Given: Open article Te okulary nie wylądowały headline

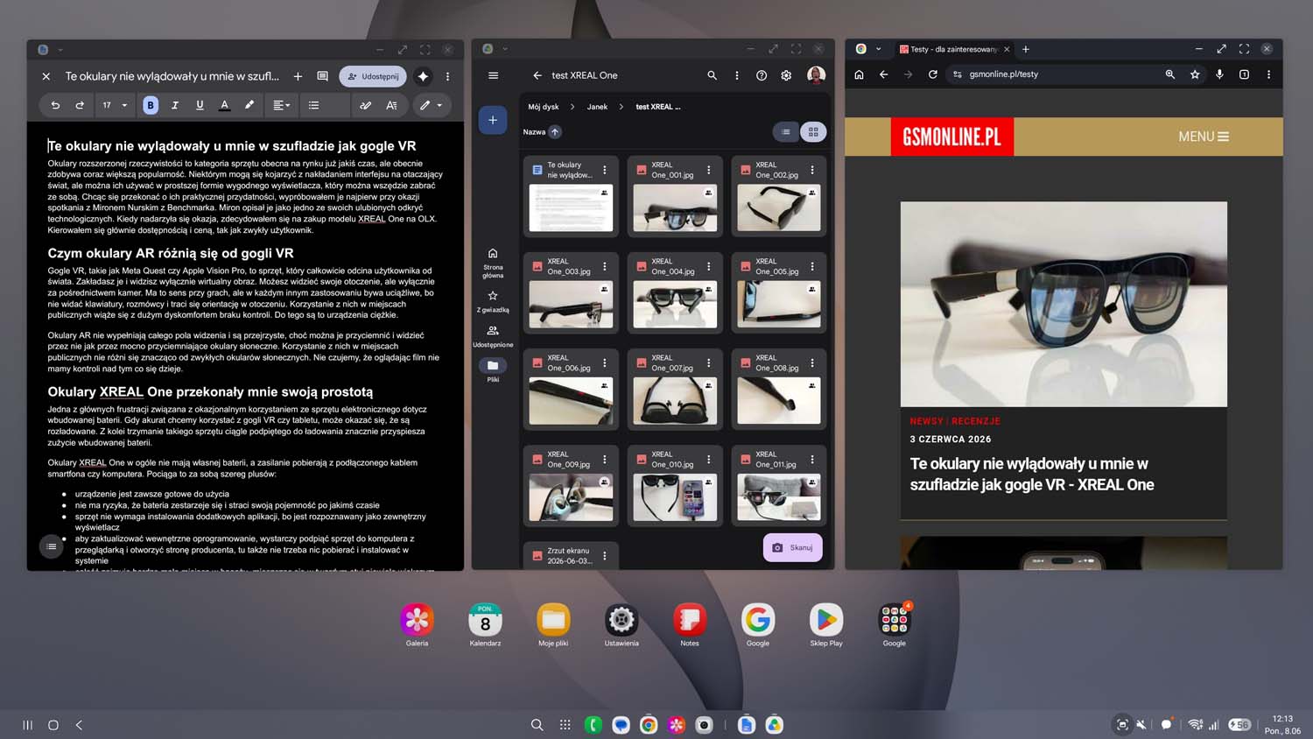Looking at the screenshot, I should pos(1031,474).
